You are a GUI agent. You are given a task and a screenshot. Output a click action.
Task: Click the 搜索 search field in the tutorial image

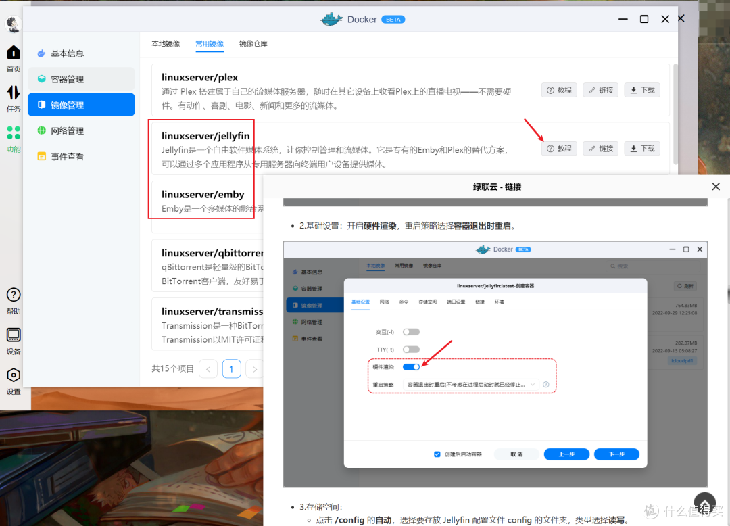tap(654, 266)
